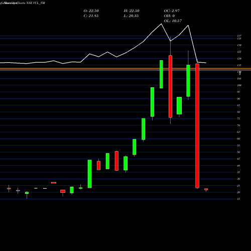Click the 125 price axis label

239,52
